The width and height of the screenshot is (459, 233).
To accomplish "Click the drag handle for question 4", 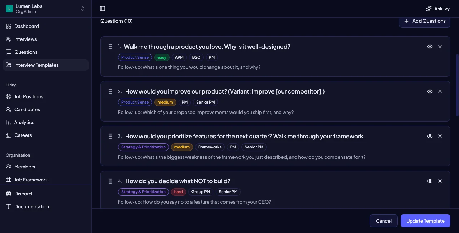I will click(110, 181).
